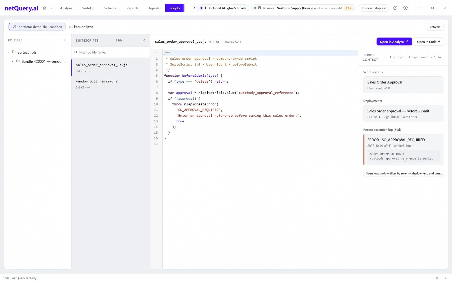Switch to the Analyze tab
Viewport: 452px width, 282px height.
(66, 8)
